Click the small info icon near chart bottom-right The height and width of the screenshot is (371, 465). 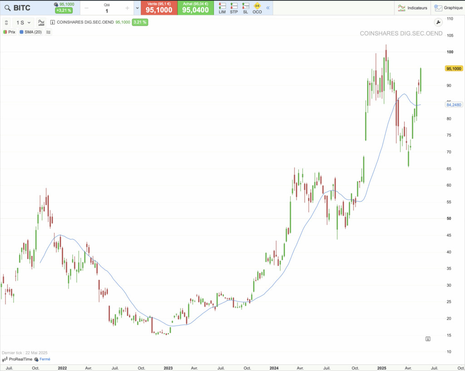click(428, 339)
